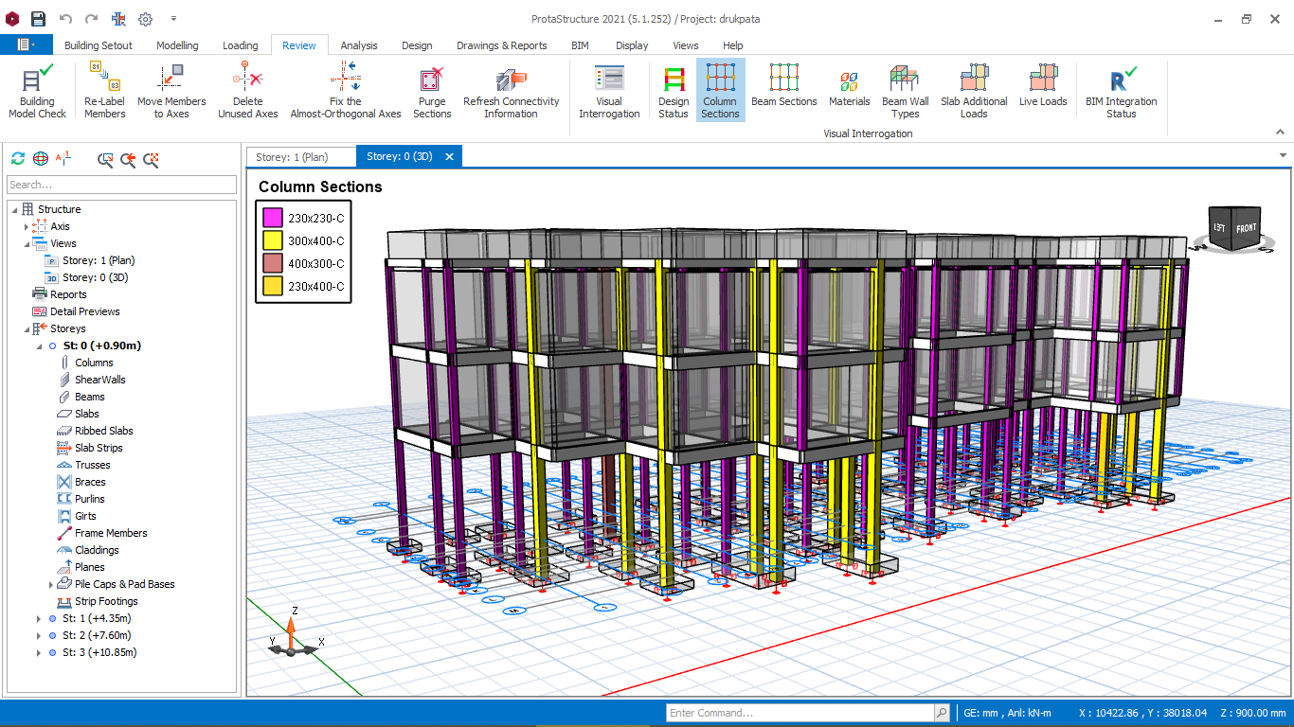Focus the structure tree Search field

coord(121,185)
